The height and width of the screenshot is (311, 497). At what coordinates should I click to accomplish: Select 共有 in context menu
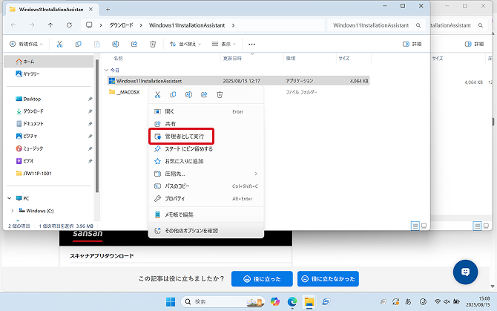tap(206, 124)
